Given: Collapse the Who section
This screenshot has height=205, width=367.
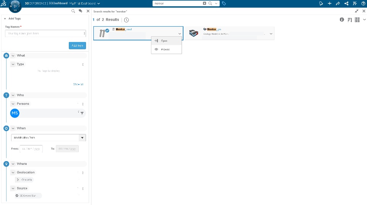Looking at the screenshot, I should 13,95.
